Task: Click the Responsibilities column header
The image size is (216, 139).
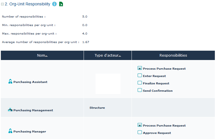Action: coord(173,55)
